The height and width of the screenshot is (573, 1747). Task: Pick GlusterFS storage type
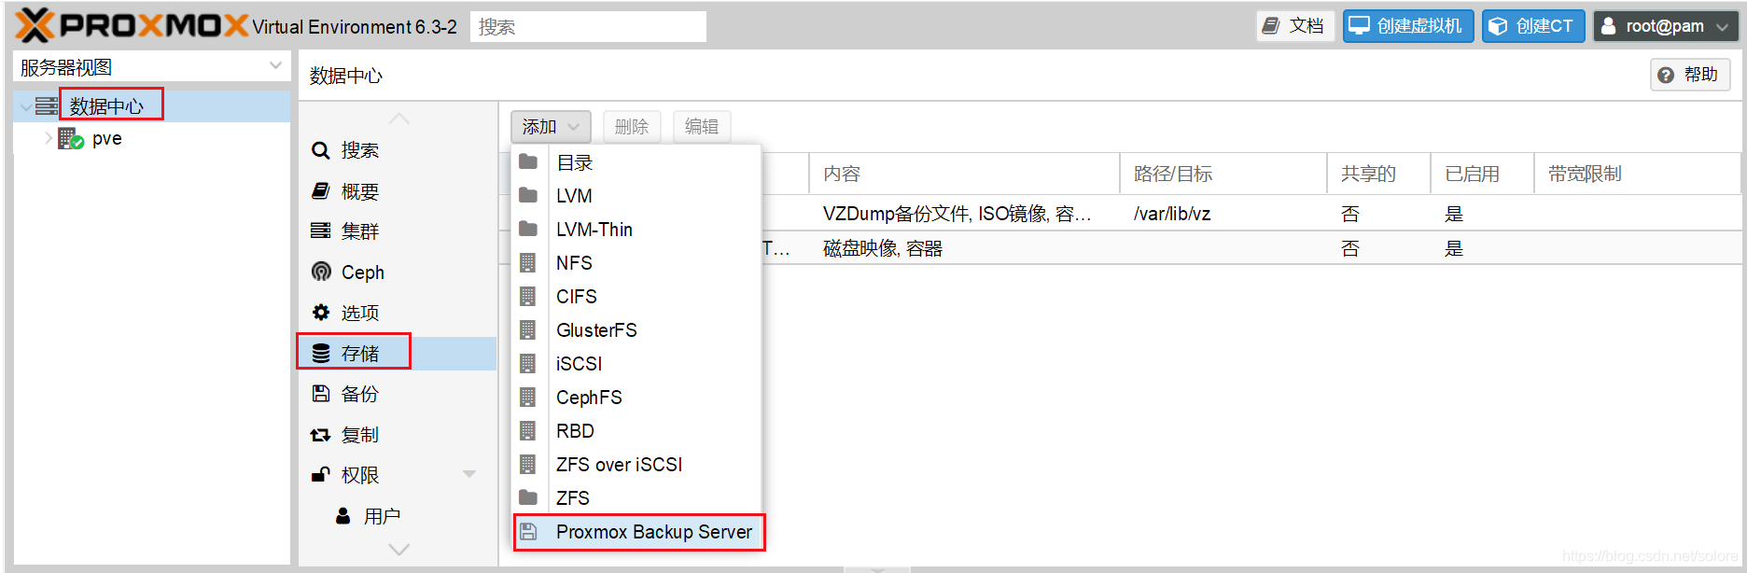click(x=636, y=330)
